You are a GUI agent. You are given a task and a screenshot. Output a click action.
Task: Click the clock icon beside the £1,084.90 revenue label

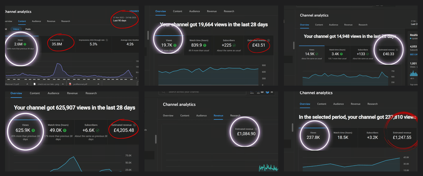pos(255,129)
